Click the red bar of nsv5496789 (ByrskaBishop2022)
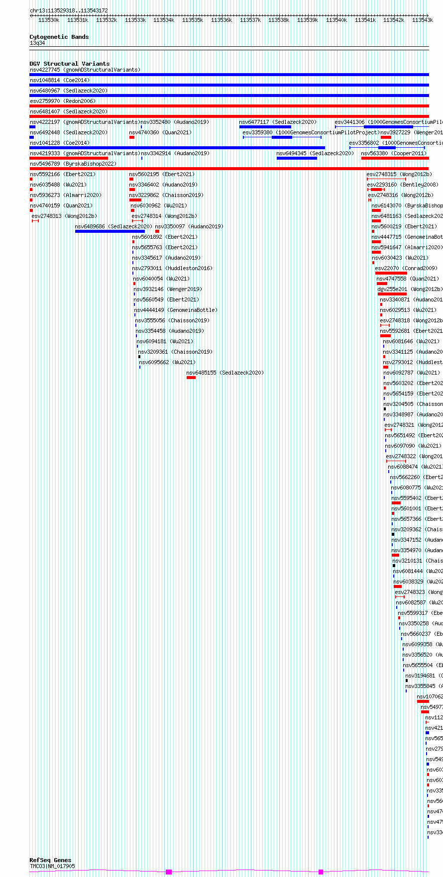This screenshot has width=443, height=877. pos(229,169)
